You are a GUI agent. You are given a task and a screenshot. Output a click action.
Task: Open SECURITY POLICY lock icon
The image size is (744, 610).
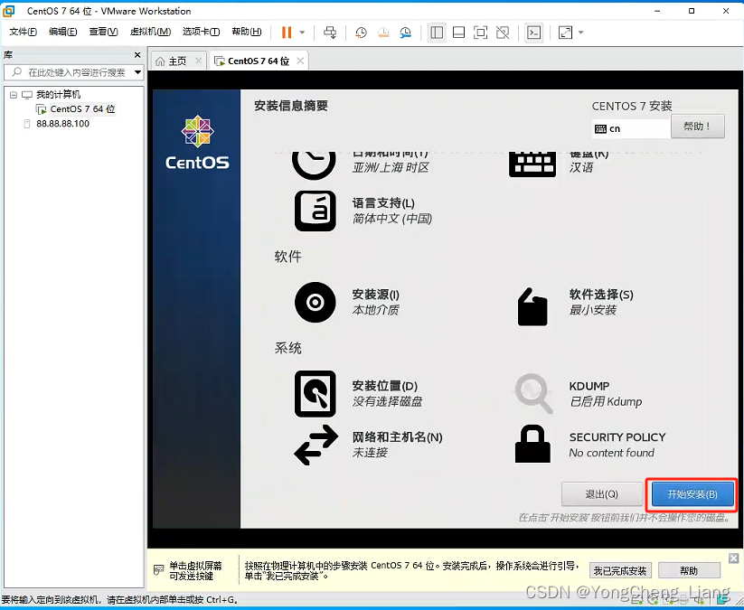pos(532,444)
